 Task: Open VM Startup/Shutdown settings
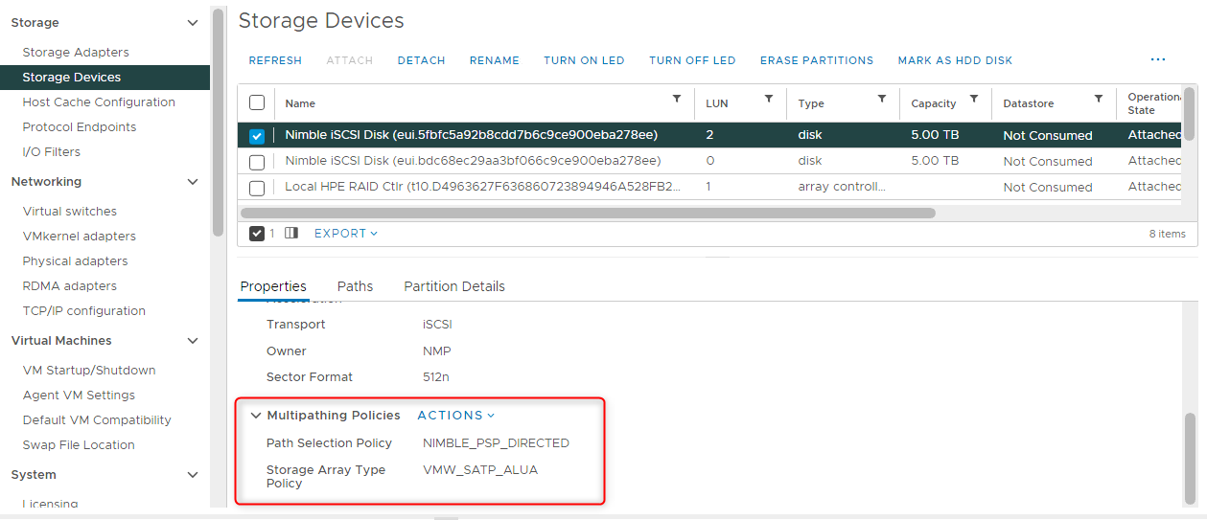[x=89, y=370]
